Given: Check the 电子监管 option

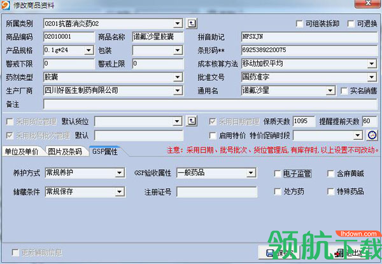Looking at the screenshot, I should coord(277,174).
